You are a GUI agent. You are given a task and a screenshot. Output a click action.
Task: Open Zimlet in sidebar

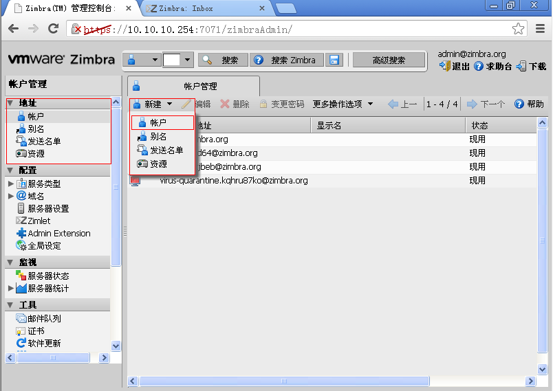tap(34, 221)
